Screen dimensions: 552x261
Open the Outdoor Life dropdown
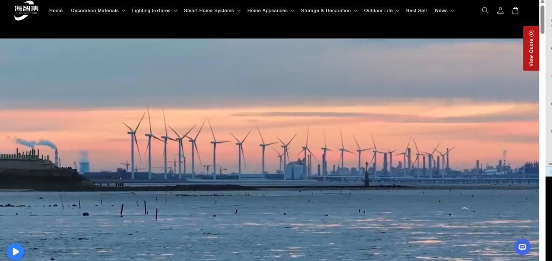pyautogui.click(x=381, y=10)
